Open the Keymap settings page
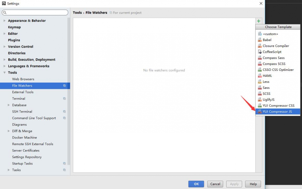The height and width of the screenshot is (189, 302). click(14, 27)
